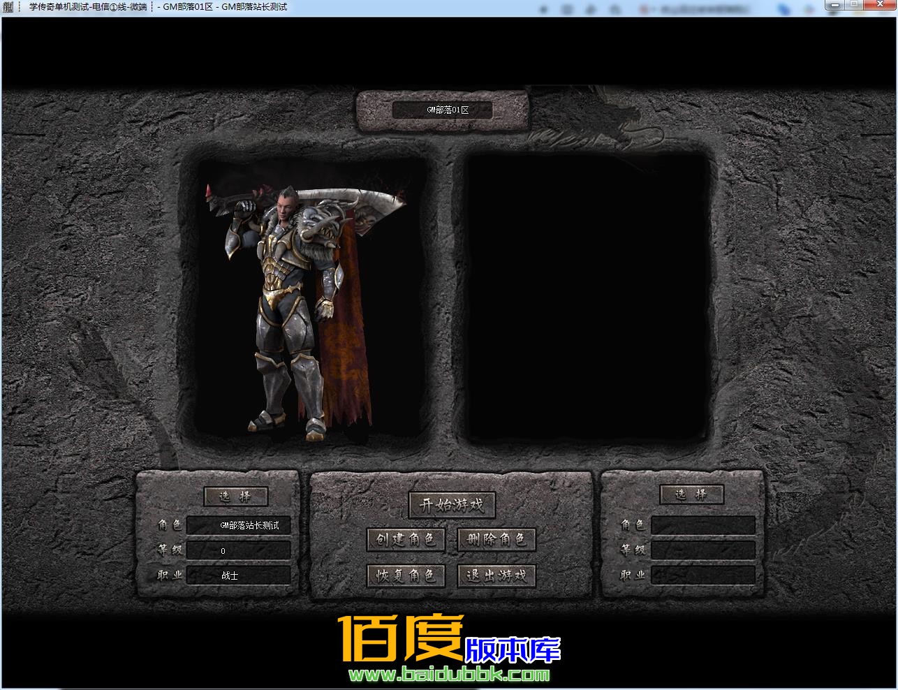The image size is (898, 690).
Task: Click the empty right 职业 class field
Action: (x=702, y=575)
